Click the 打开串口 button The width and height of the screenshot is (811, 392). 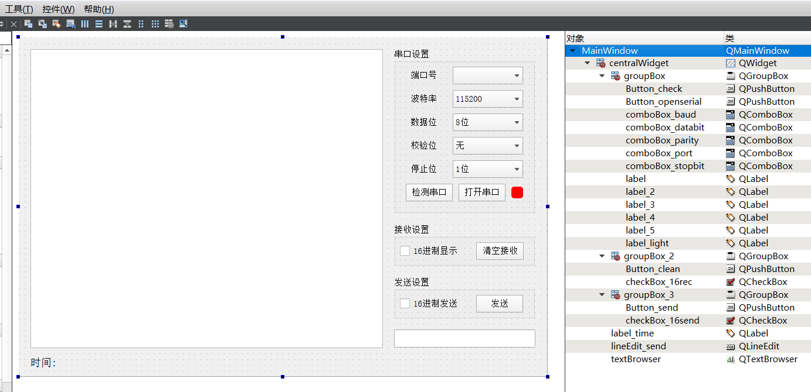(482, 192)
